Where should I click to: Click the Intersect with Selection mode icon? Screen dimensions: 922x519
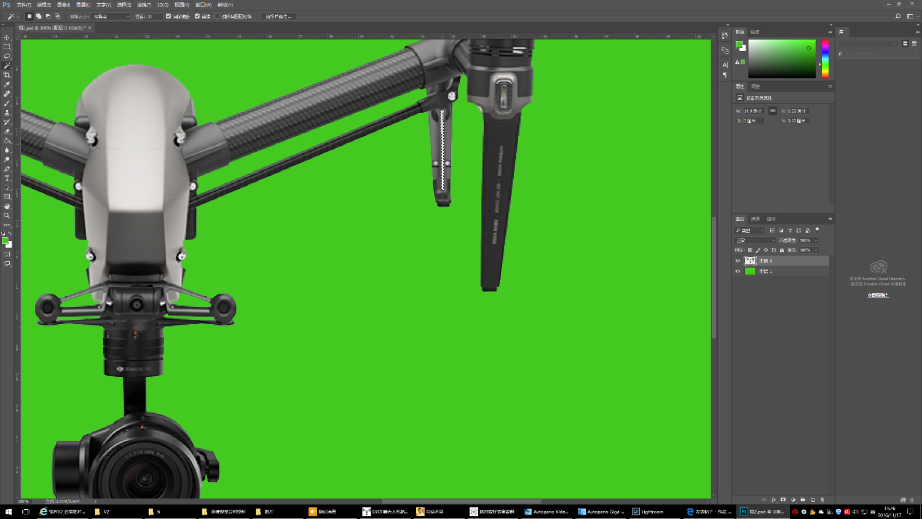tap(58, 17)
